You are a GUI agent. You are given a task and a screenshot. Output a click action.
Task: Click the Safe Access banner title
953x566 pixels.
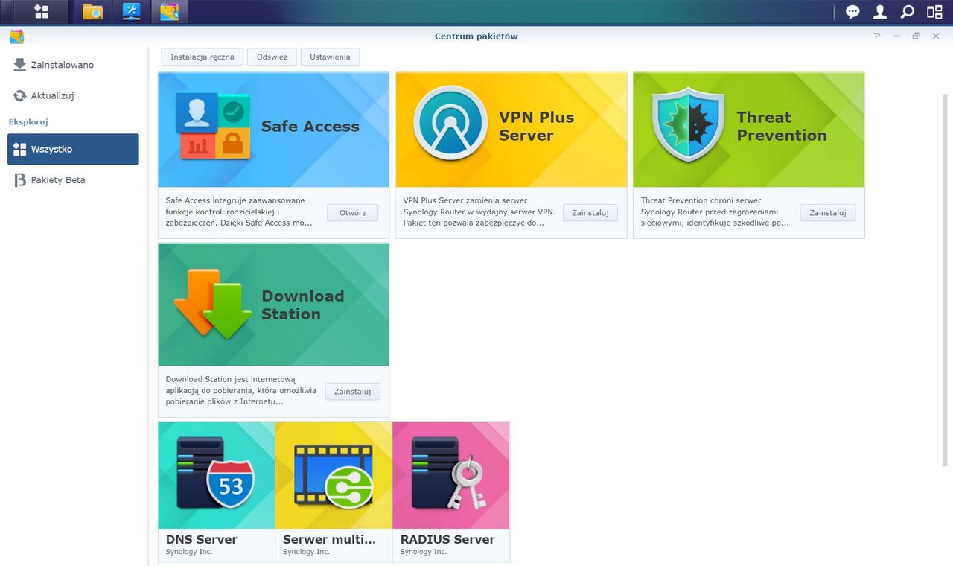tap(310, 127)
